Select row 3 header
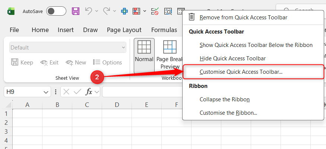326x149 pixels. click(6, 131)
